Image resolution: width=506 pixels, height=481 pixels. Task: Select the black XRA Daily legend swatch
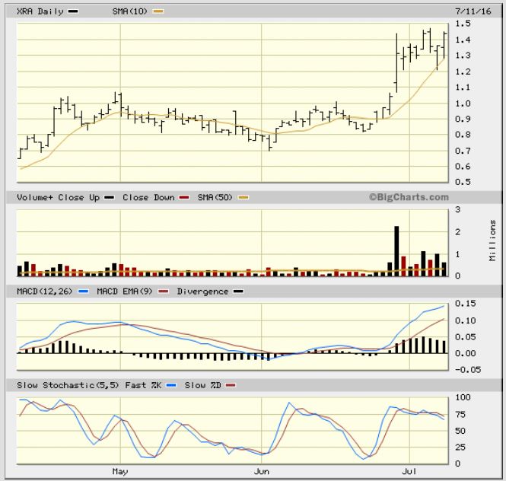73,11
